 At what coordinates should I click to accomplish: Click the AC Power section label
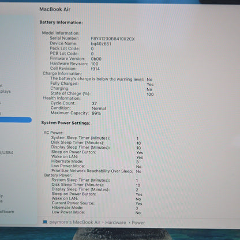point(54,133)
